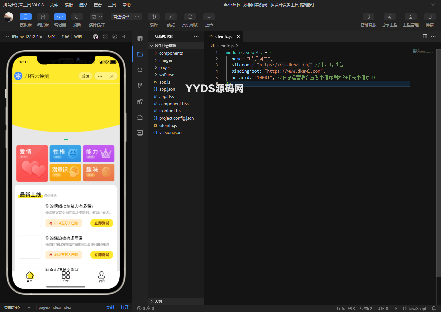Open the Search icon in activity bar
This screenshot has width=441, height=312.
(x=140, y=70)
